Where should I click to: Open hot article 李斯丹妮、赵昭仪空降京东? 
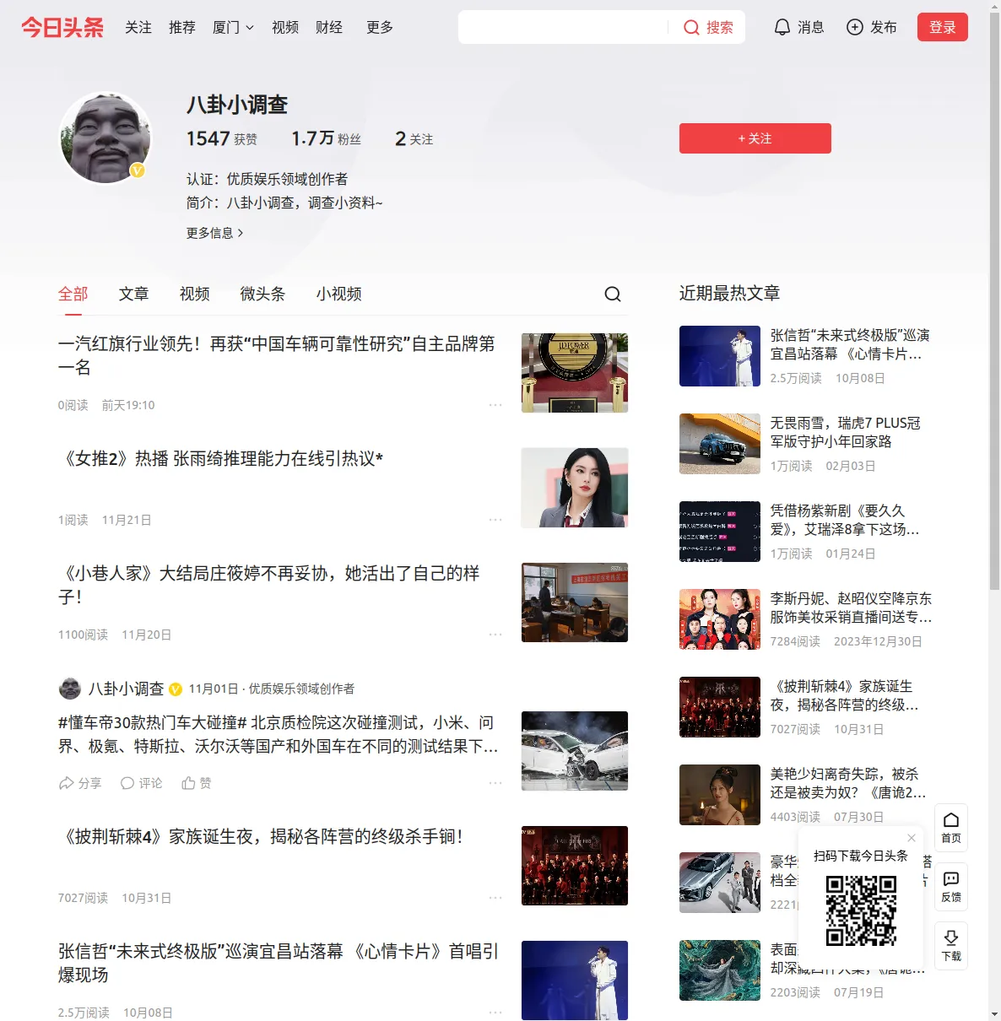[x=852, y=608]
